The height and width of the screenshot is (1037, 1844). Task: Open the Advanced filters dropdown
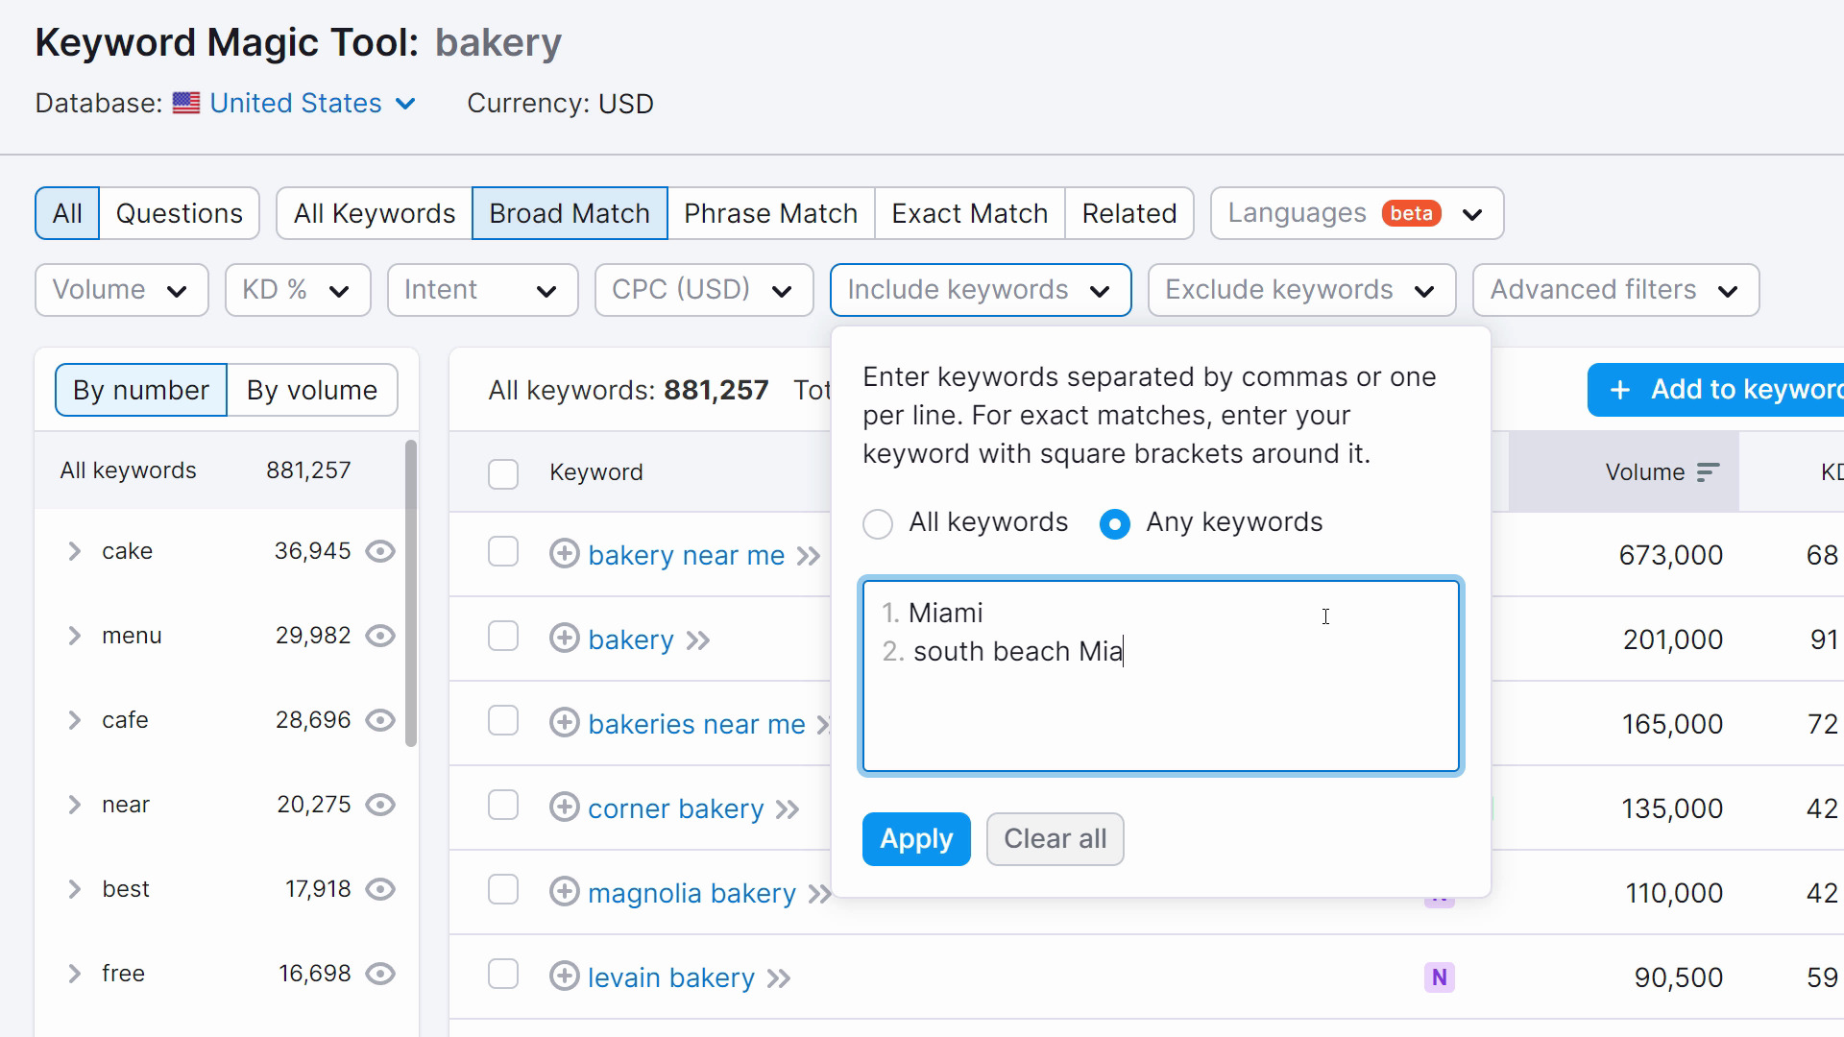pos(1614,289)
